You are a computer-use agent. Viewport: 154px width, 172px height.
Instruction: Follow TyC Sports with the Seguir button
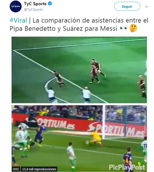[x=127, y=6]
